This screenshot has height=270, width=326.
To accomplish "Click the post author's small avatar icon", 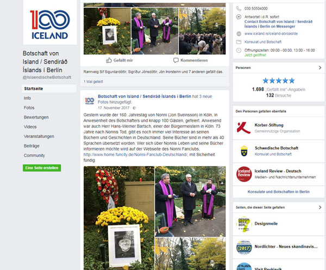I will (90, 100).
